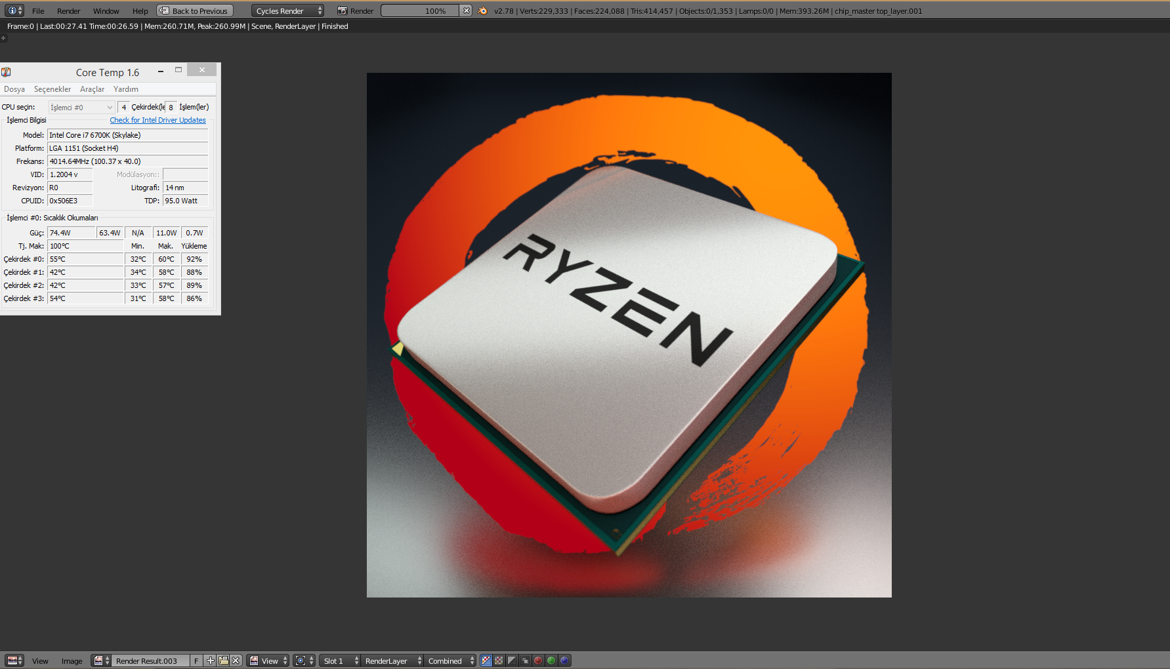
Task: Click Çekirdek #2 max temperature 57°C
Action: click(x=166, y=285)
